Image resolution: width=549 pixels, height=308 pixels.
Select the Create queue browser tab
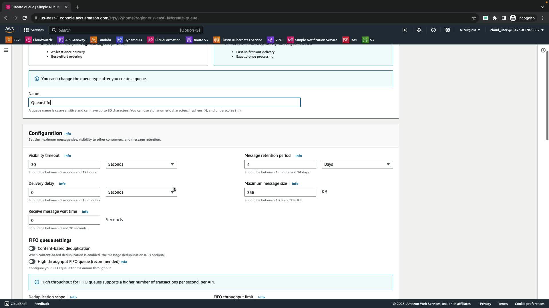tap(36, 7)
